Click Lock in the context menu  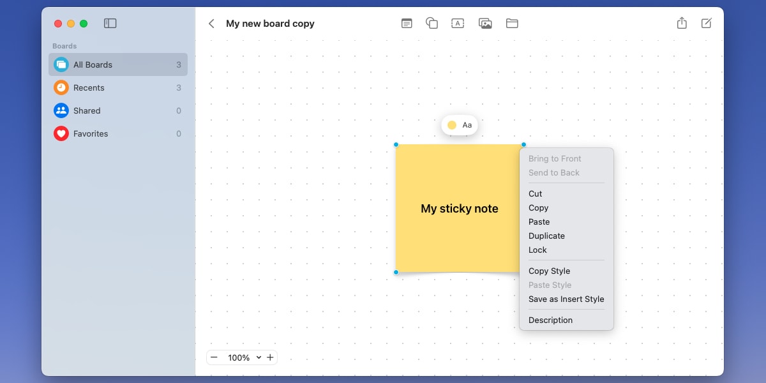[537, 250]
